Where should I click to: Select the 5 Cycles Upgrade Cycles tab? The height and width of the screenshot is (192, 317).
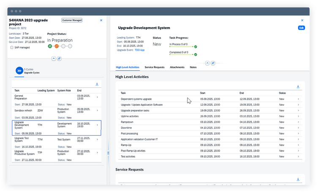(27, 71)
